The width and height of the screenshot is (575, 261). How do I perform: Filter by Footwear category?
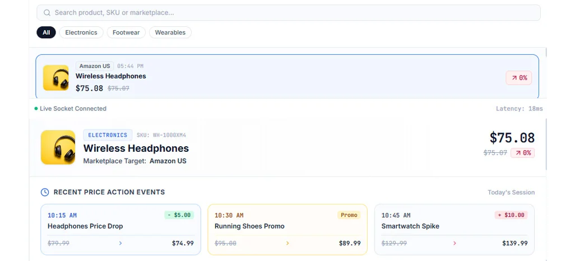coord(126,32)
